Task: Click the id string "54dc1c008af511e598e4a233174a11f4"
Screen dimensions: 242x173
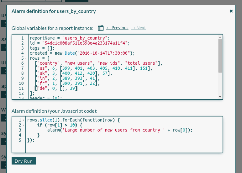Action: [x=85, y=43]
